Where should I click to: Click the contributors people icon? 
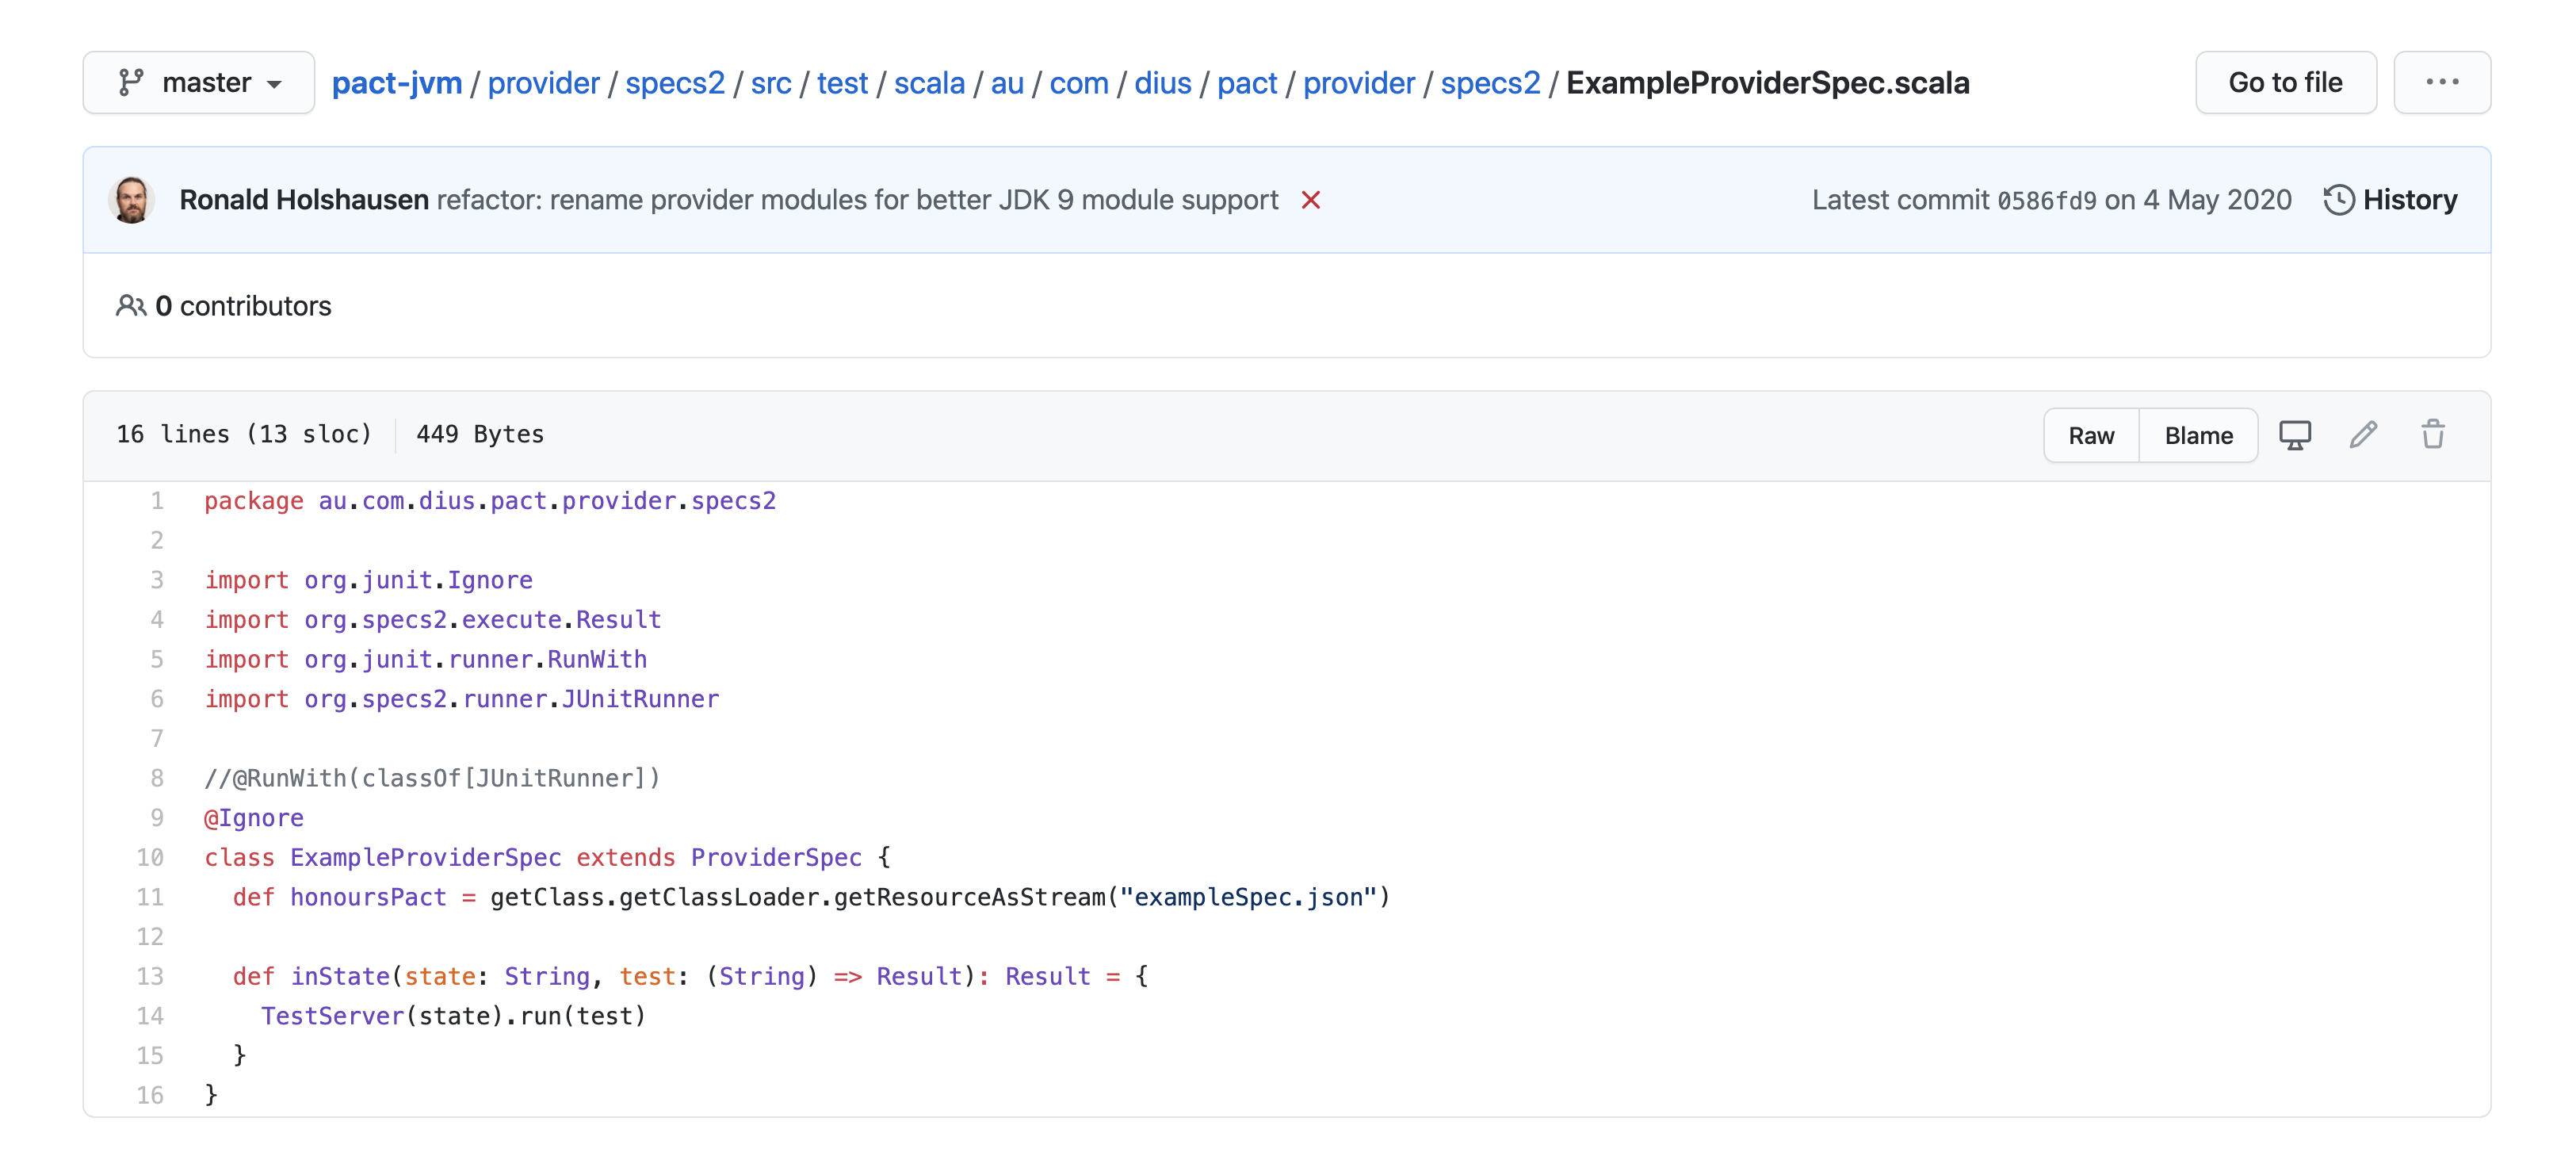130,305
